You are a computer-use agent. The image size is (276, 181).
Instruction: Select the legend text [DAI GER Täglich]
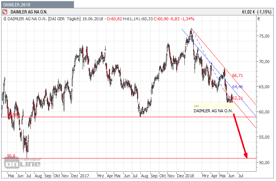64,19
